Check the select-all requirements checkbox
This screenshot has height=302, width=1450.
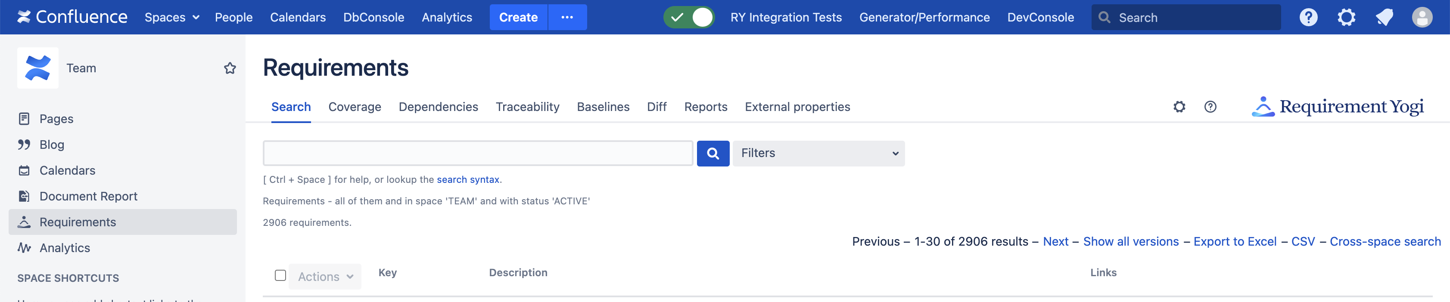pos(280,276)
